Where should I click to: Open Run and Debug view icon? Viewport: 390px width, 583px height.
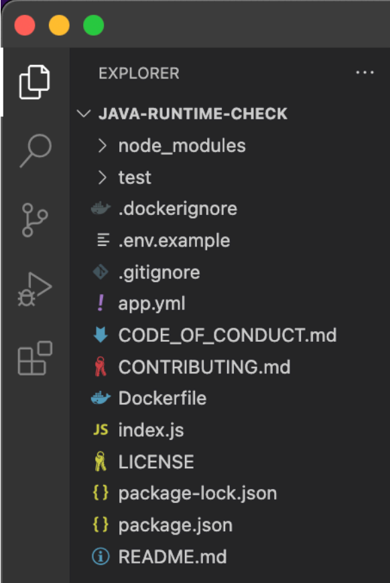[35, 289]
